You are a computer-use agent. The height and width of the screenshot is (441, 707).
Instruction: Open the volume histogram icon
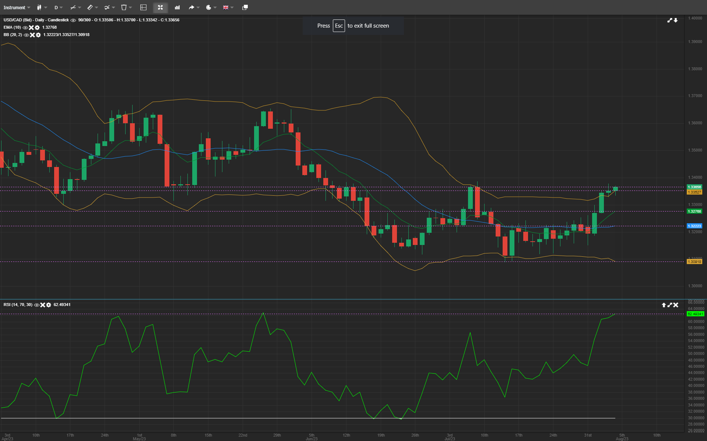177,7
